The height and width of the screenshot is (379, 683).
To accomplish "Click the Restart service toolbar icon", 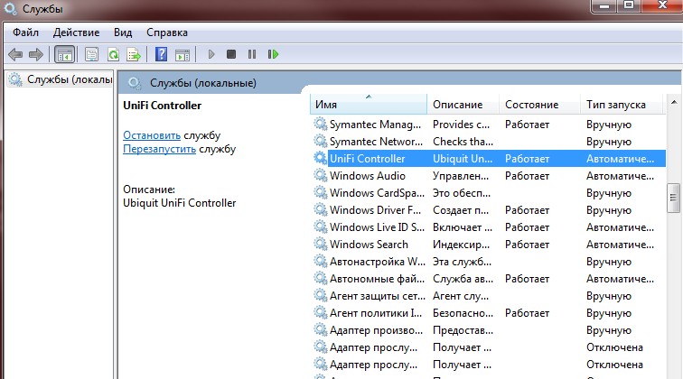I will (x=272, y=54).
